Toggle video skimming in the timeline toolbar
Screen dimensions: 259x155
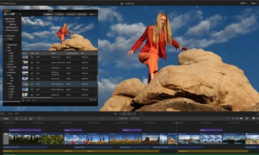(229, 118)
